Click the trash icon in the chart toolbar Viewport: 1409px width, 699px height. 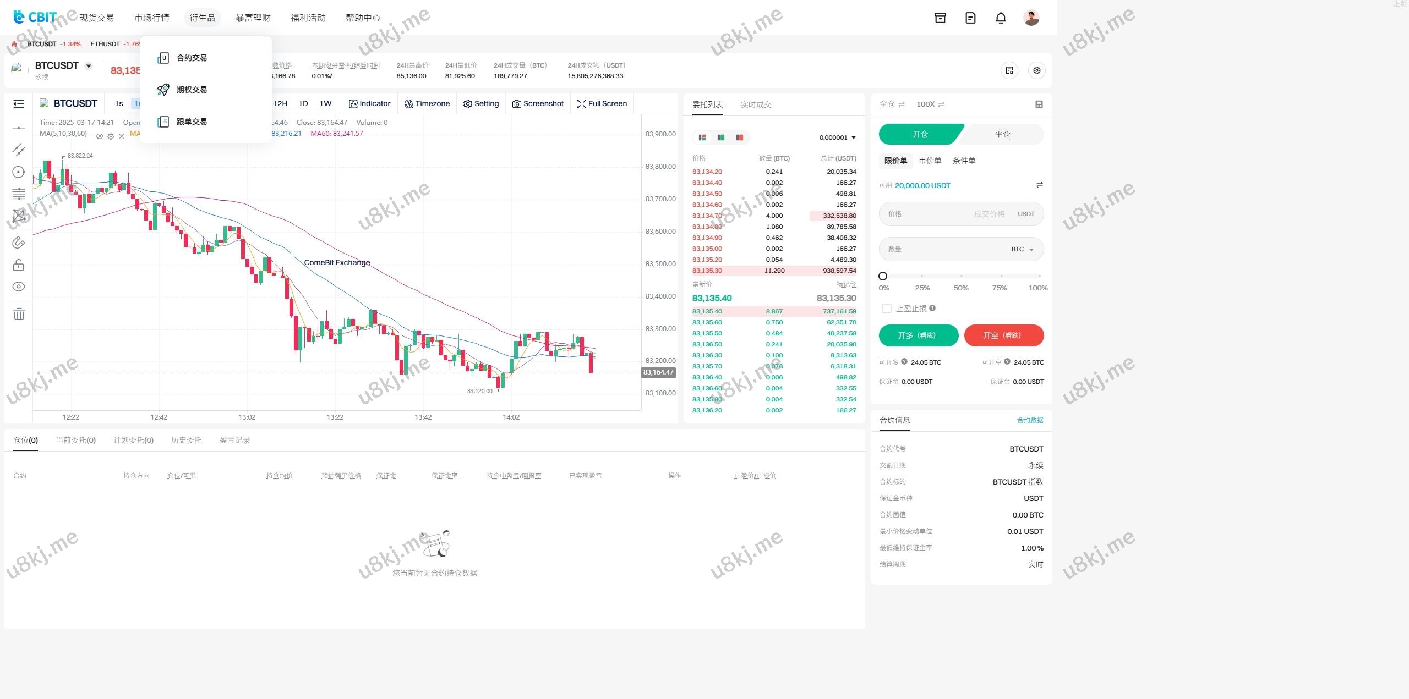(19, 314)
